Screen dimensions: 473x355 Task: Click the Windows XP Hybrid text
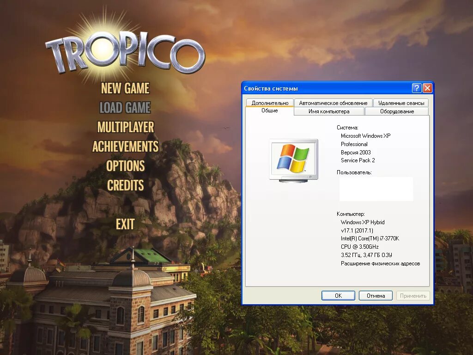point(363,222)
